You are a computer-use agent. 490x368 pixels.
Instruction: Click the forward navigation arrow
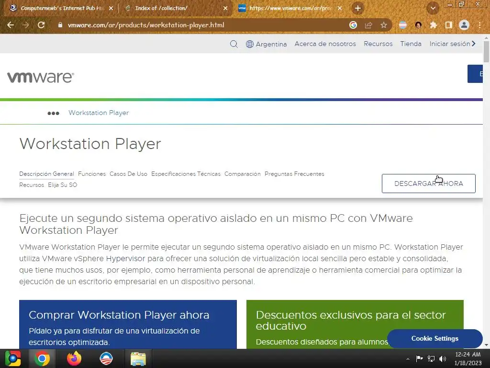[26, 25]
